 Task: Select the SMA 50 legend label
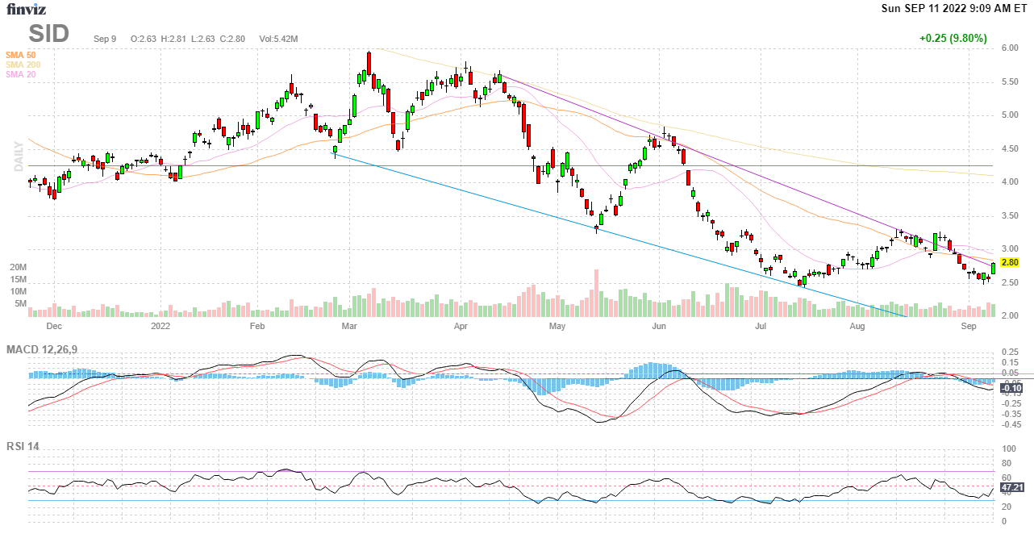(20, 55)
